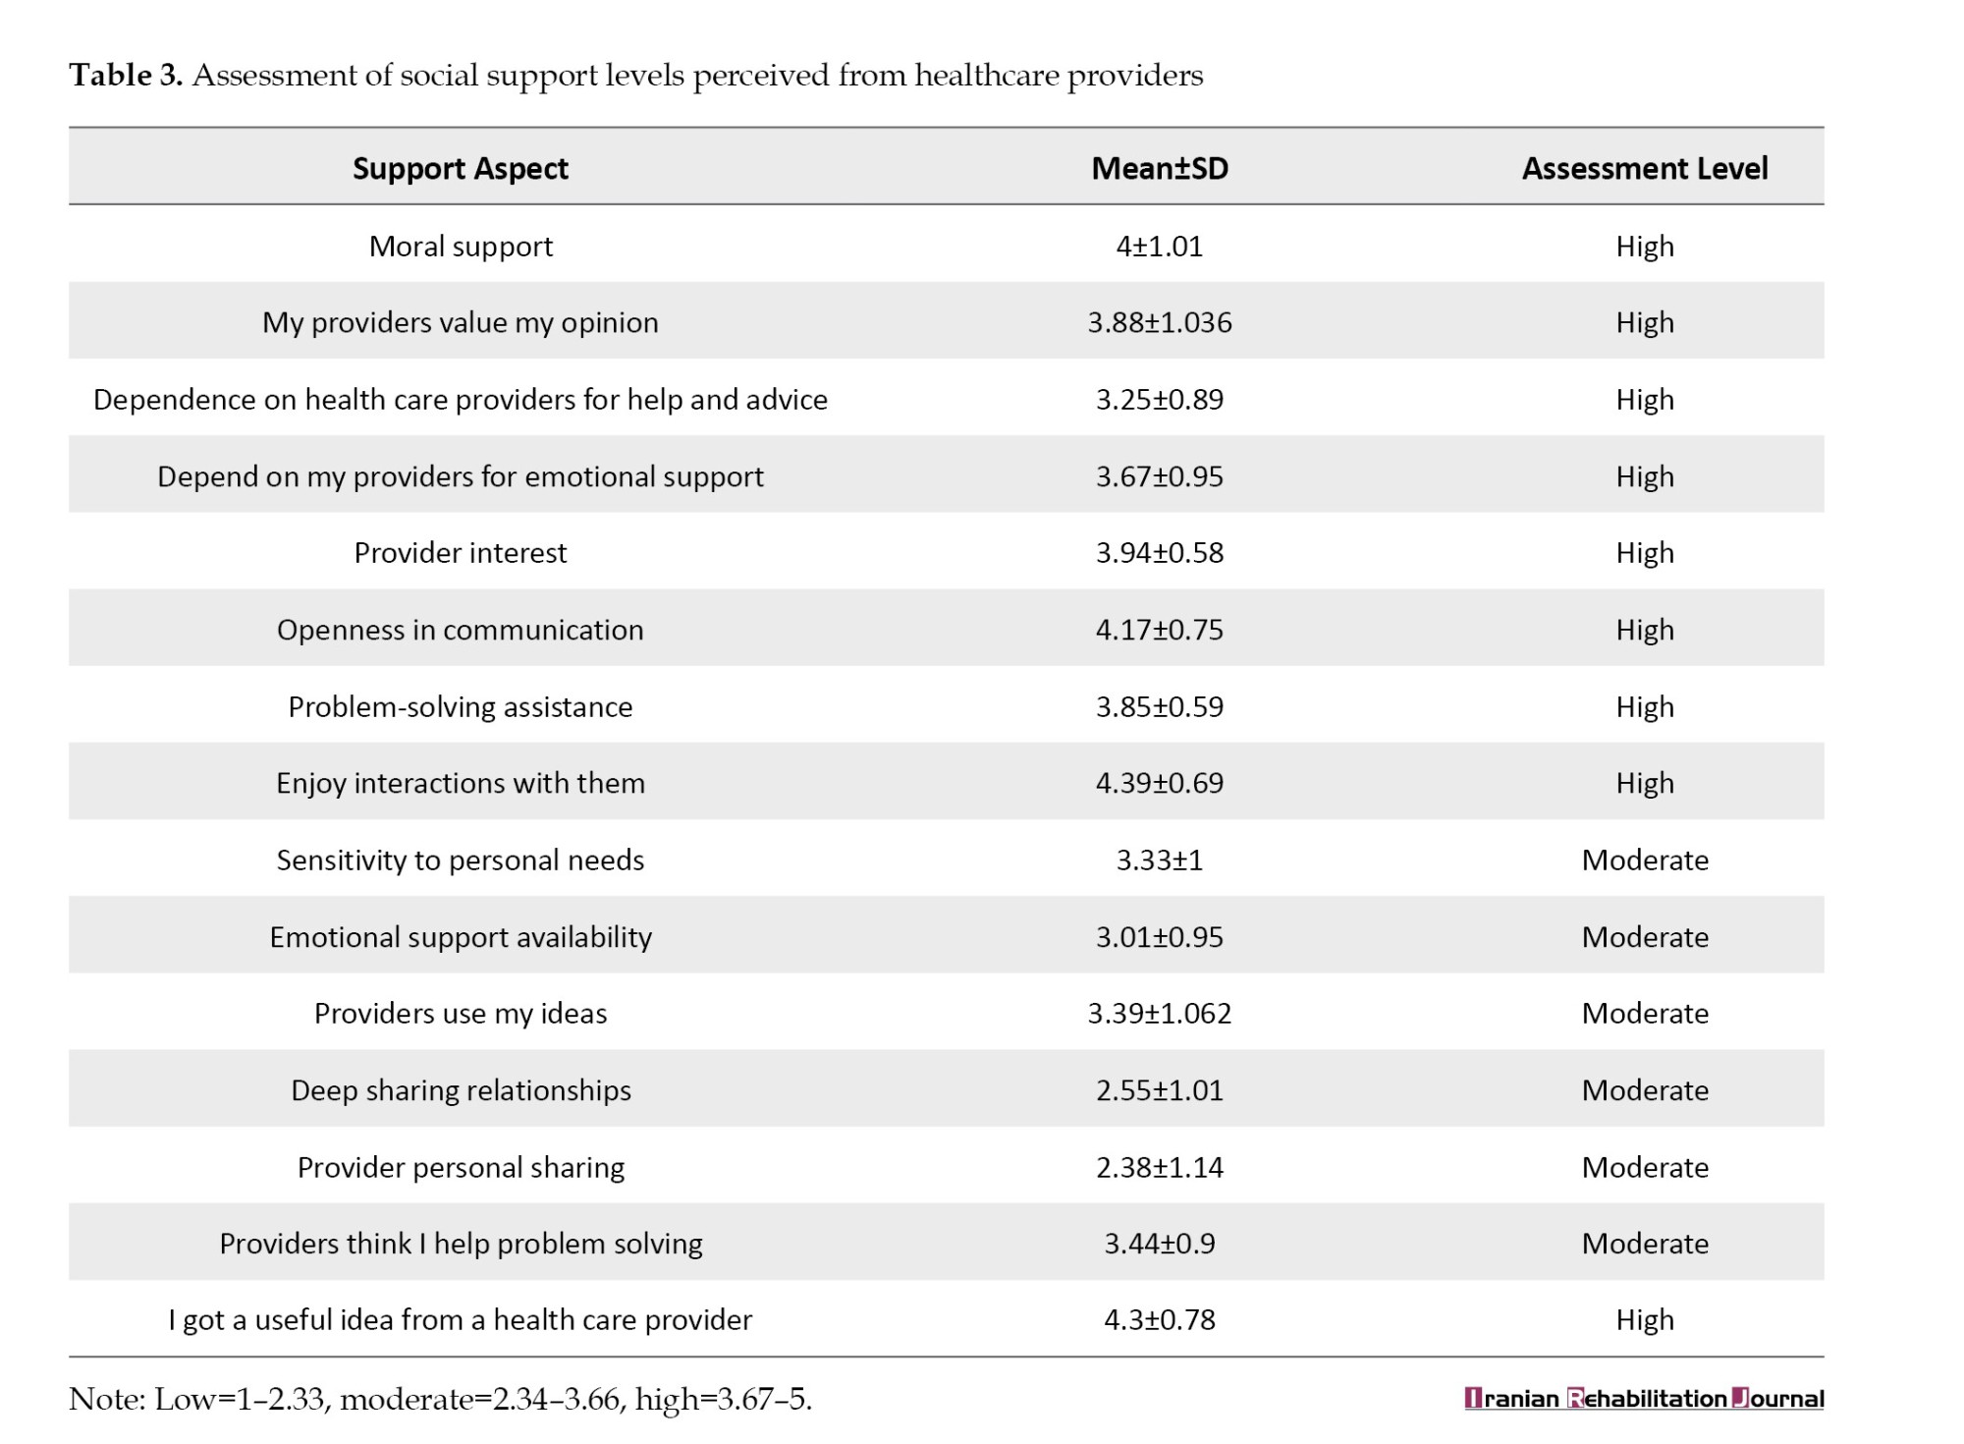Click Moderate beside Sensitivity to personal needs
The image size is (1964, 1444).
[x=1644, y=860]
